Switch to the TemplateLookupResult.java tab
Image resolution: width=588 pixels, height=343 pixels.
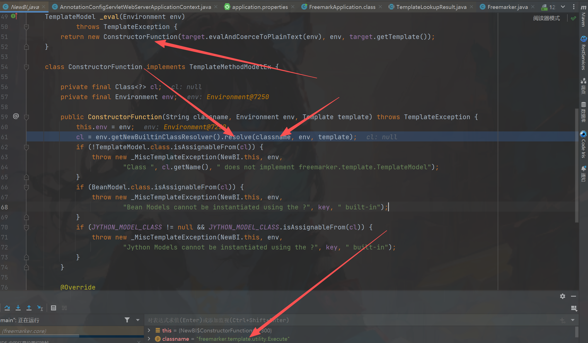click(431, 7)
